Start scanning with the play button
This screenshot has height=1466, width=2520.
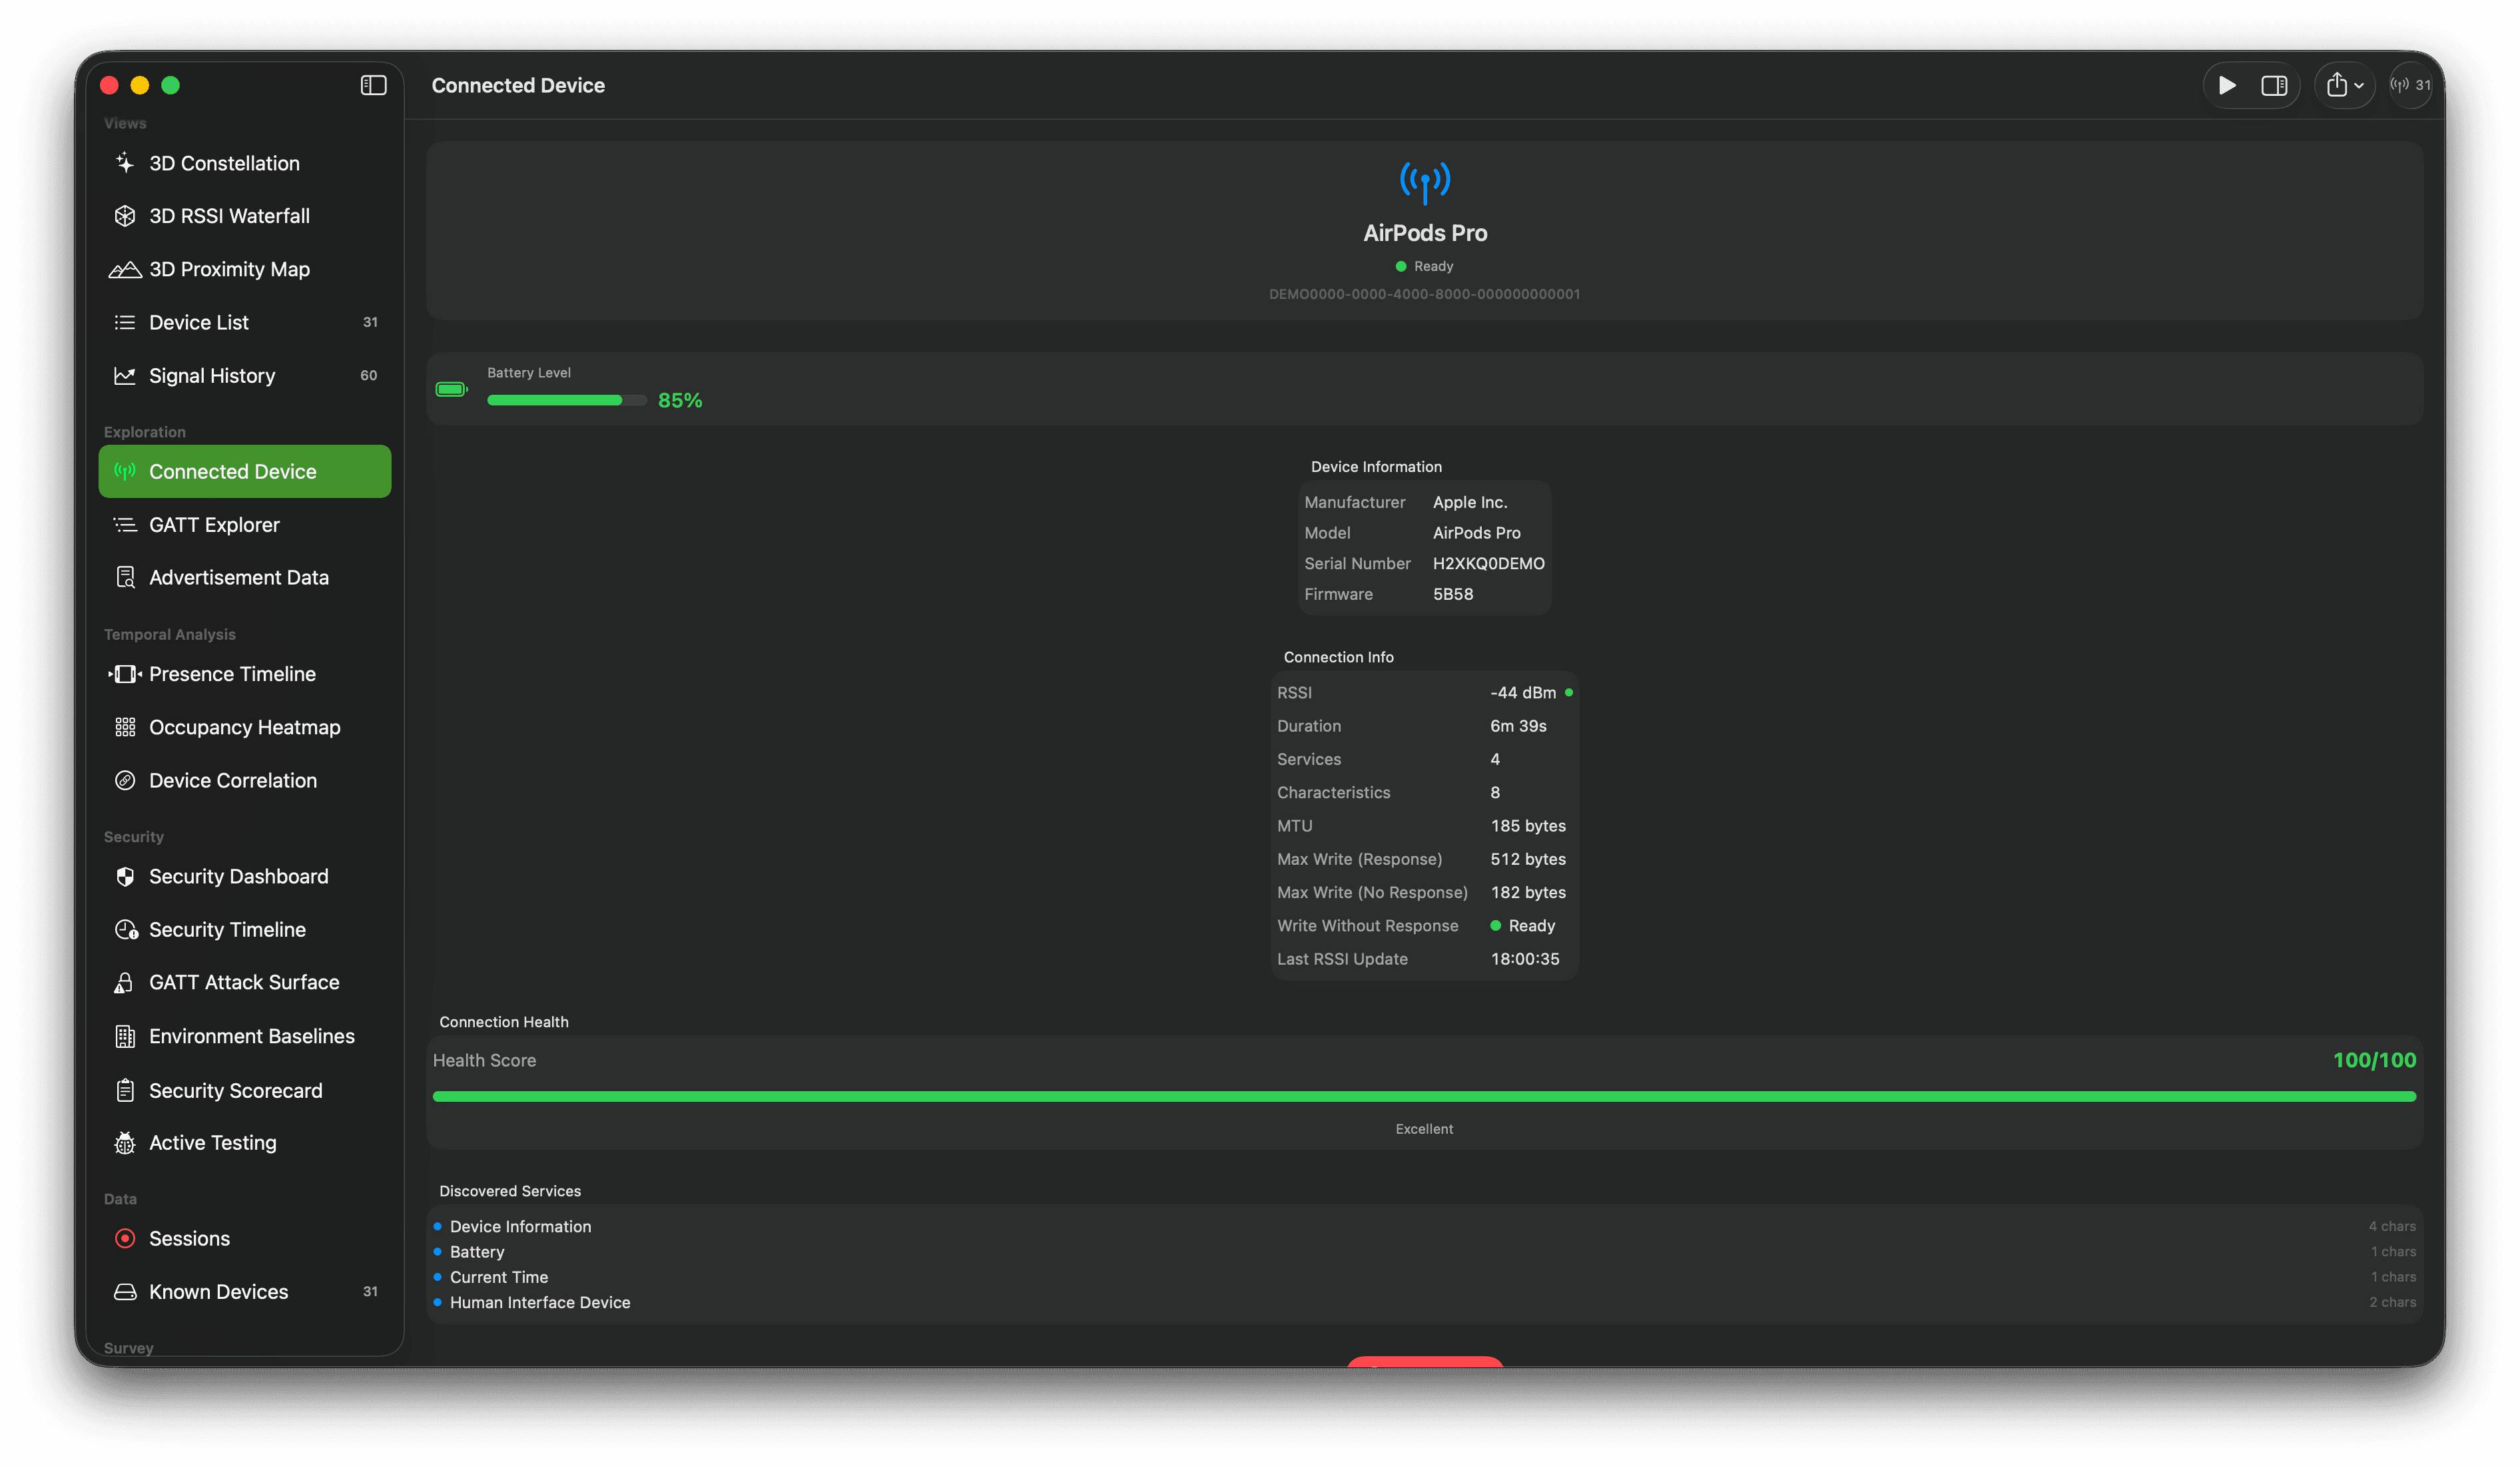(2227, 85)
